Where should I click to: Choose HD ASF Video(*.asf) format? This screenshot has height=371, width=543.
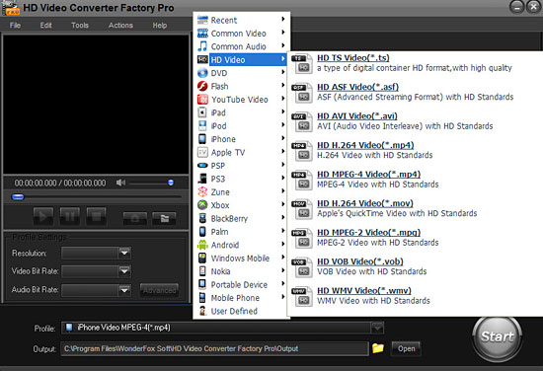pyautogui.click(x=358, y=87)
